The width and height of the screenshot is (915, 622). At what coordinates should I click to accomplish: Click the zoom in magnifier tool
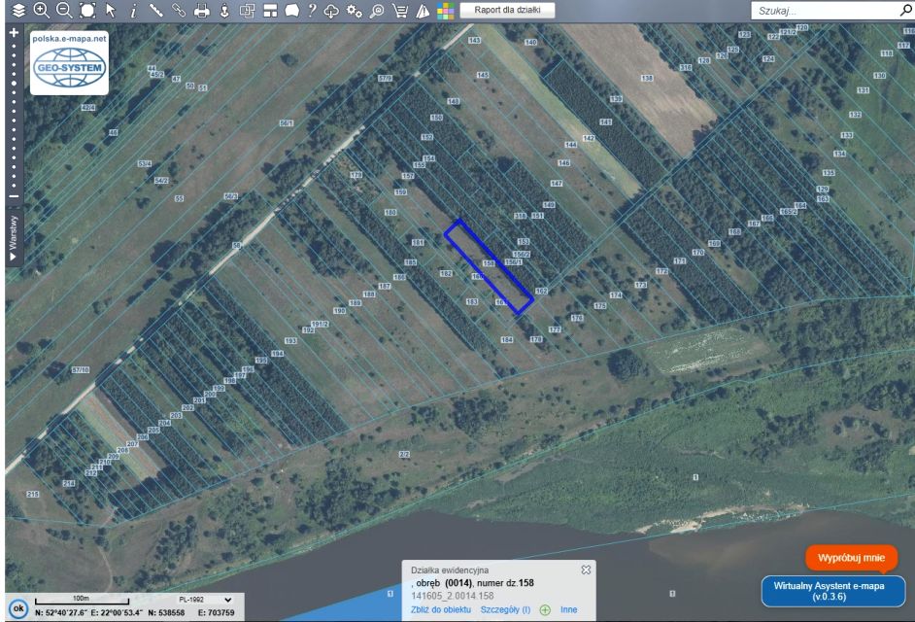[x=41, y=10]
